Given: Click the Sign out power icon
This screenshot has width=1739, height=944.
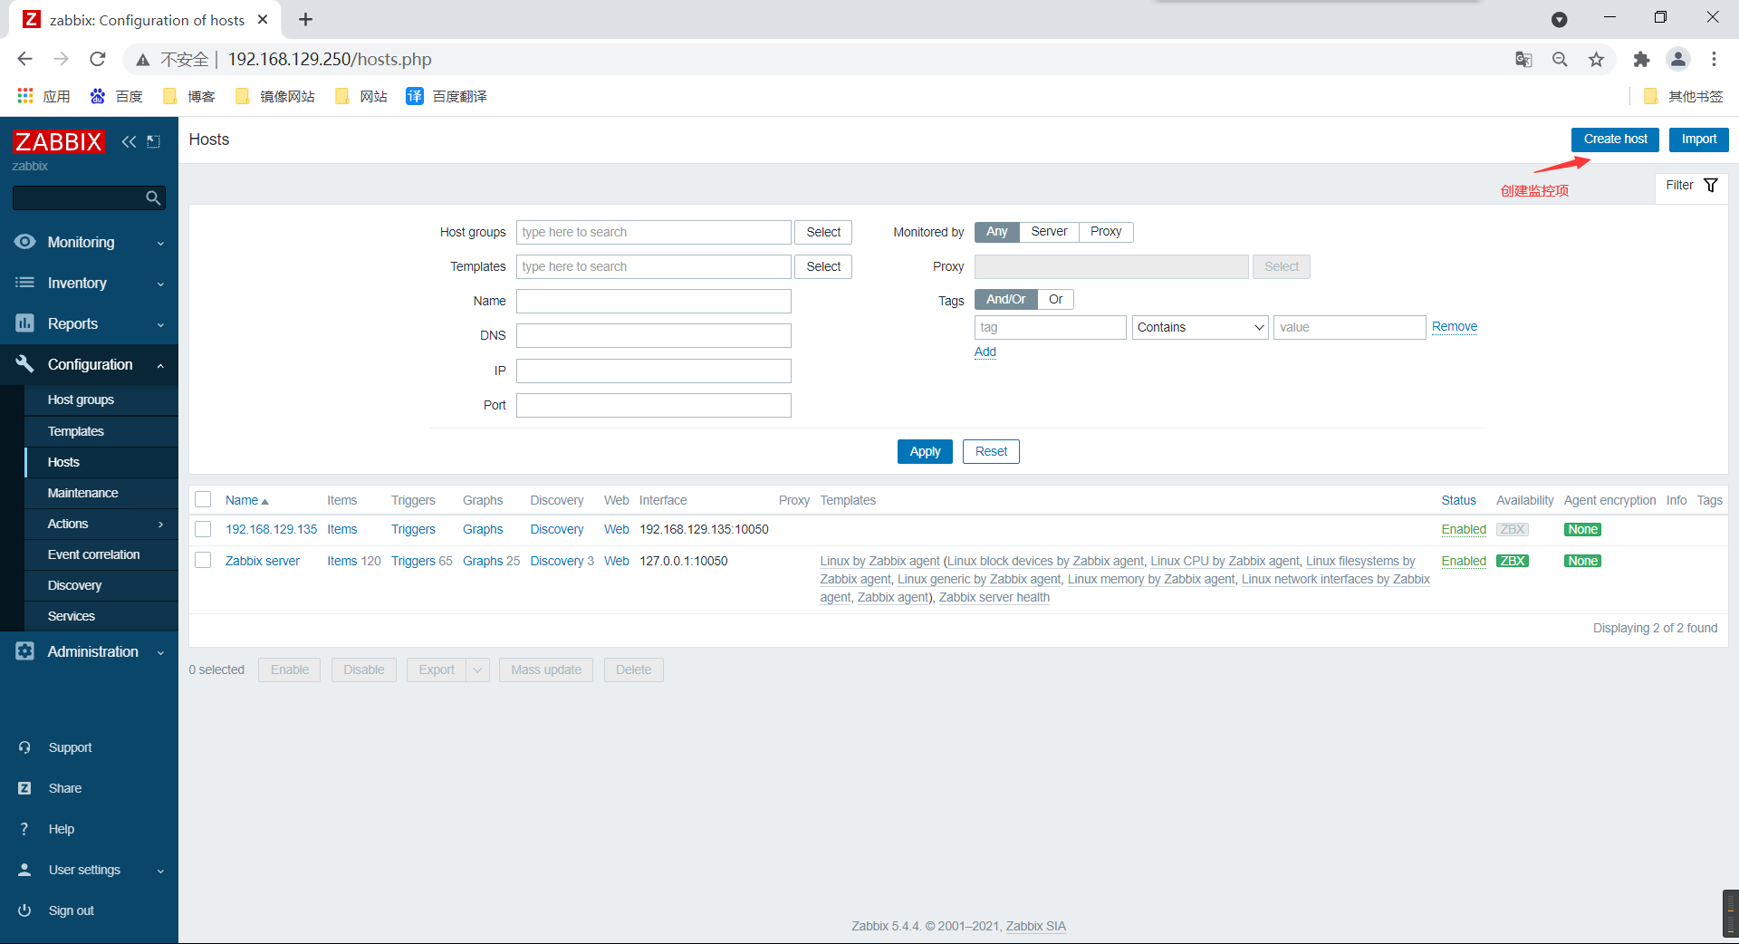Looking at the screenshot, I should click(24, 910).
